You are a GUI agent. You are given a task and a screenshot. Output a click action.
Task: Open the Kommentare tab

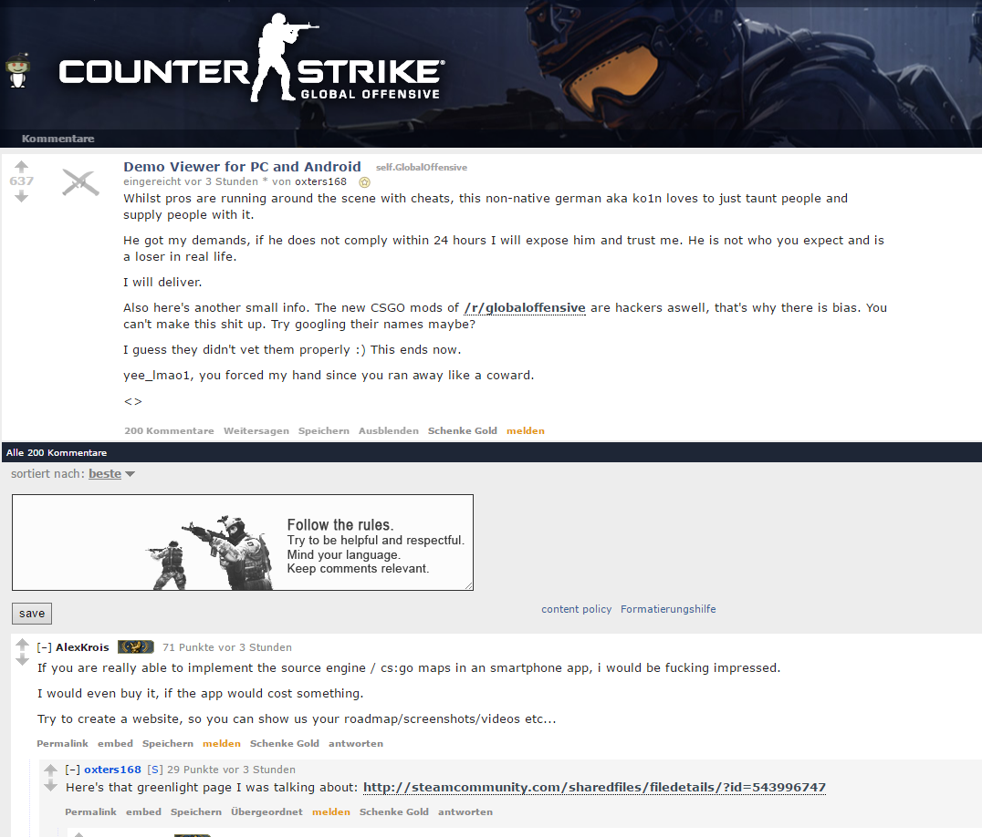click(57, 139)
